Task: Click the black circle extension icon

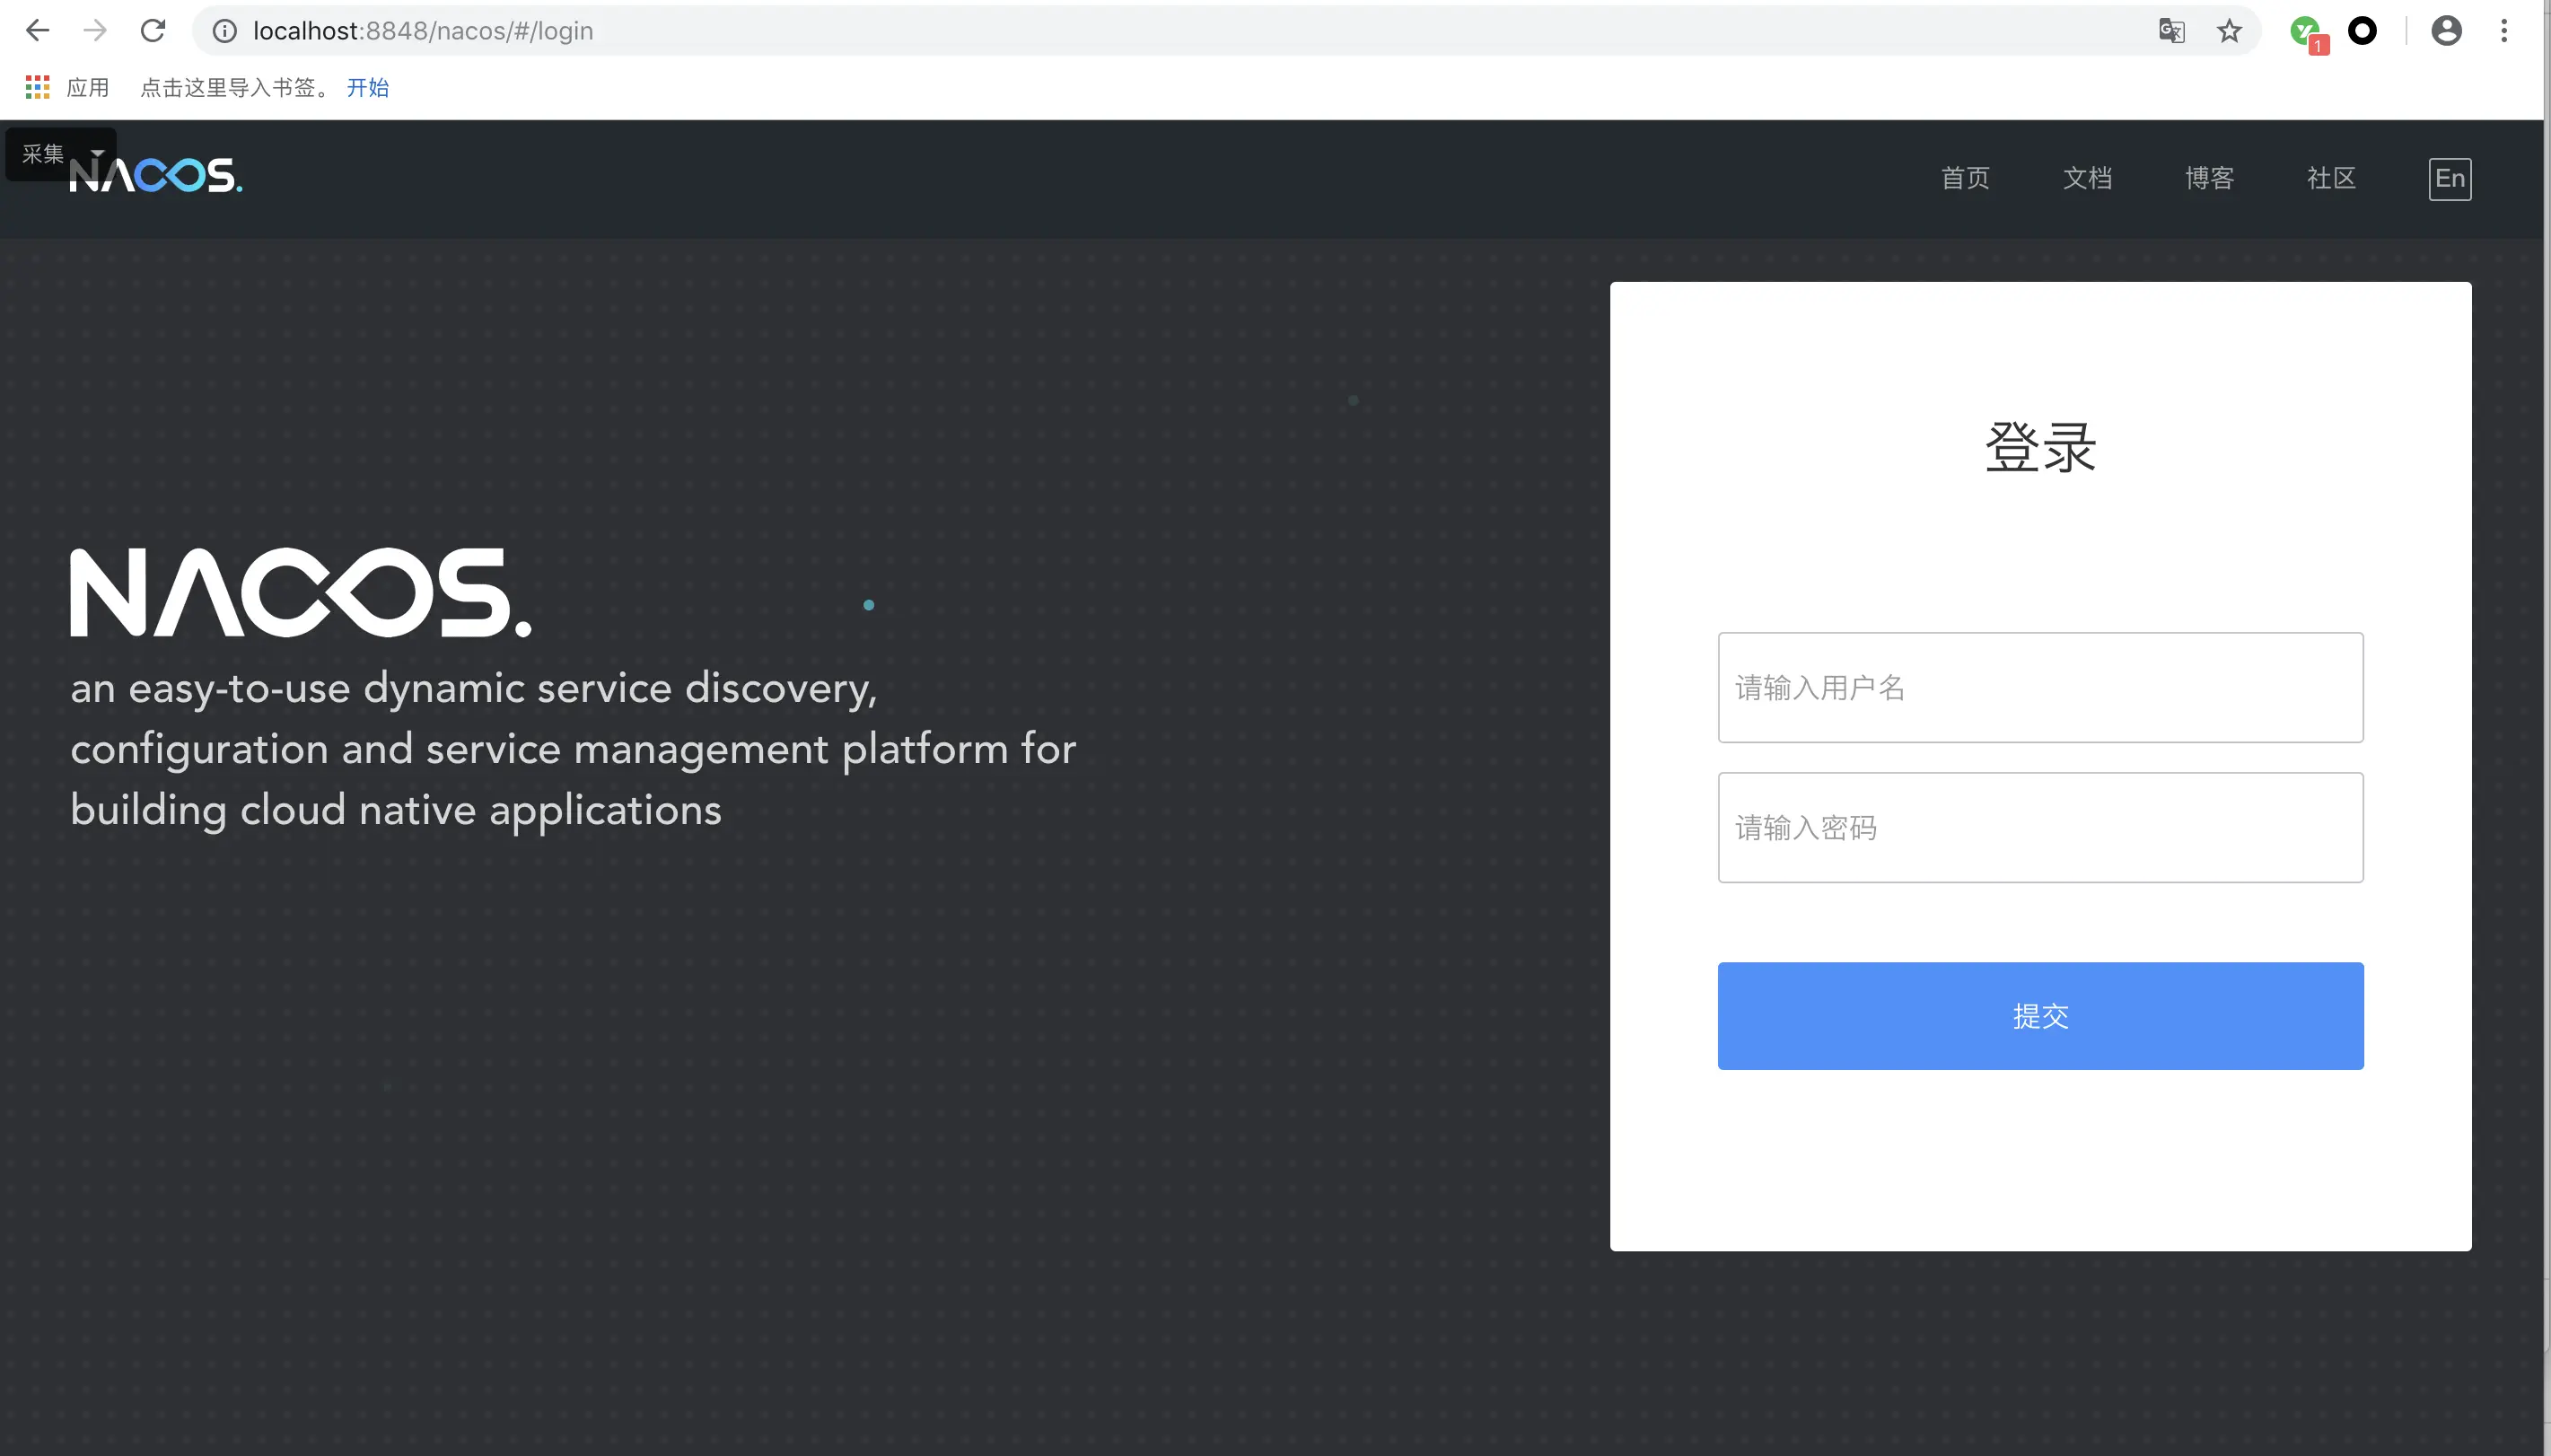Action: pyautogui.click(x=2363, y=31)
